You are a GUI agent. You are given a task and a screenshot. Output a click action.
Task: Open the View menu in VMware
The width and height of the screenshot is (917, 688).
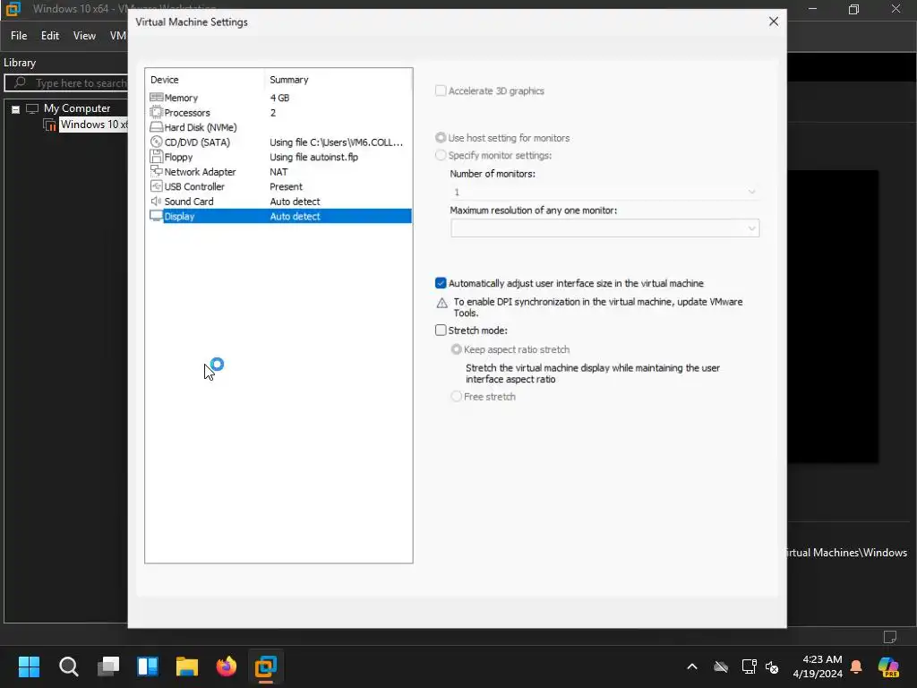click(x=84, y=36)
